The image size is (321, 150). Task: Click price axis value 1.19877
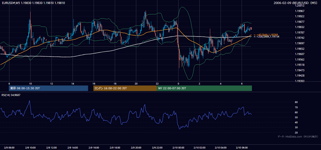(300, 22)
